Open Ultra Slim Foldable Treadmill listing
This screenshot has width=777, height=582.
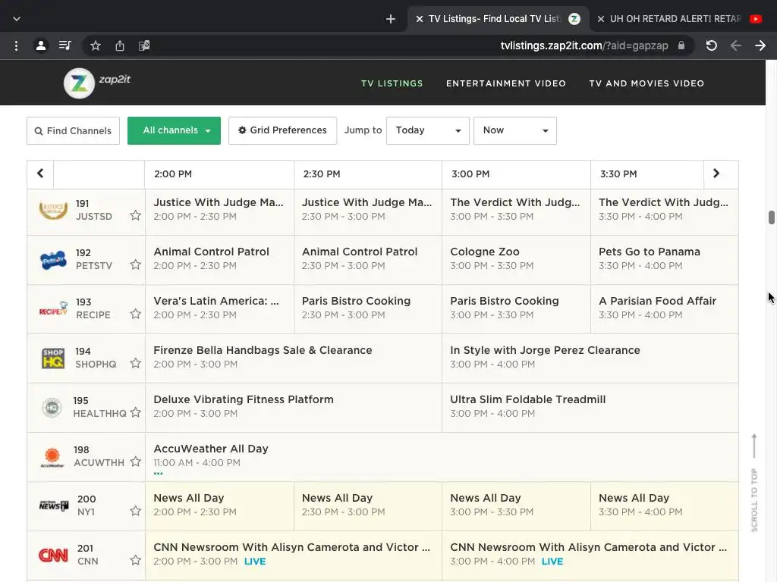click(590, 408)
